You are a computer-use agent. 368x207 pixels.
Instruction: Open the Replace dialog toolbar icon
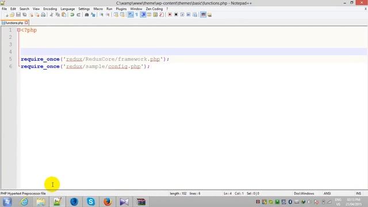point(93,15)
